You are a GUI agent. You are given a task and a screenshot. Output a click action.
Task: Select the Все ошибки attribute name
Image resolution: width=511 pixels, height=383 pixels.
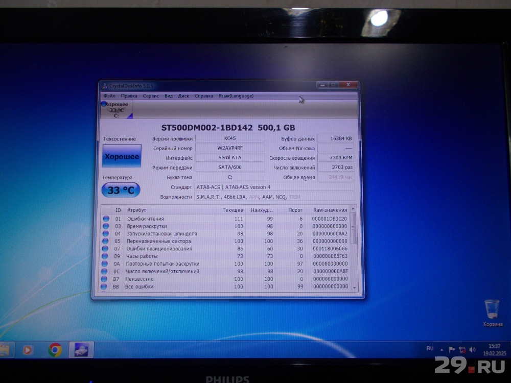click(x=139, y=286)
